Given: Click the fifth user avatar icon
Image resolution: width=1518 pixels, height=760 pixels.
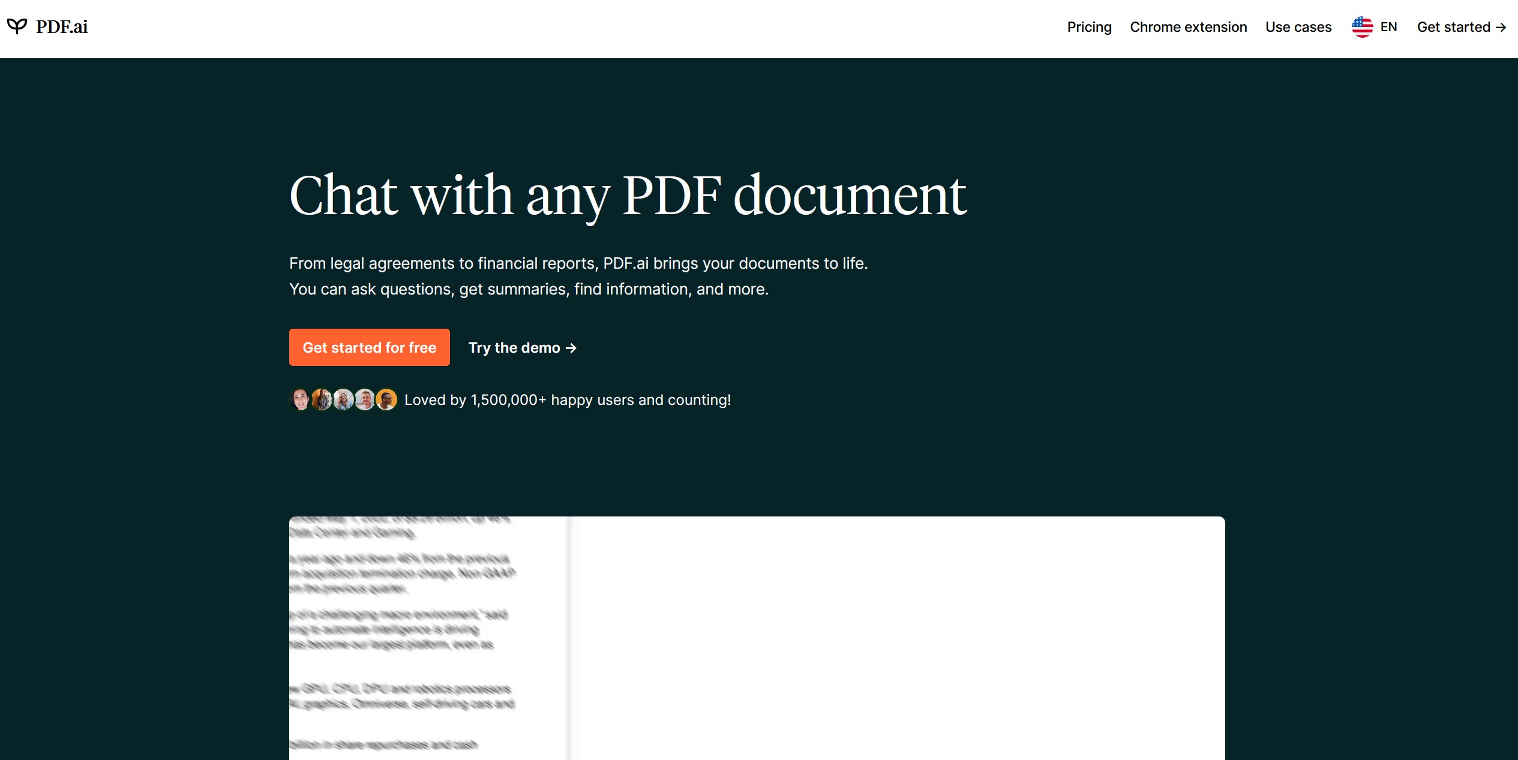Looking at the screenshot, I should (387, 399).
